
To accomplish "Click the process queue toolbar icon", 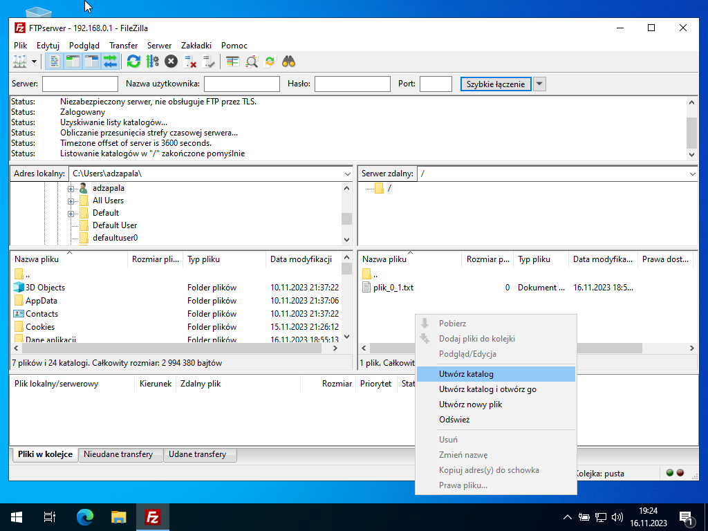I will point(153,62).
